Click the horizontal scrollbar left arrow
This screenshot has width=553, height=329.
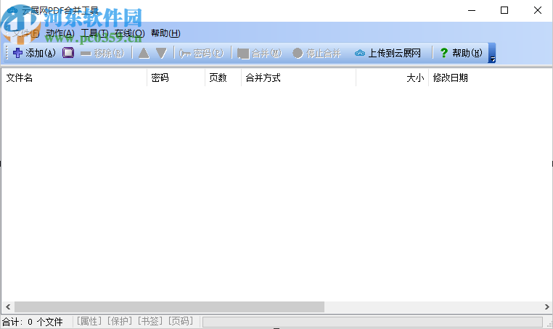click(x=8, y=307)
